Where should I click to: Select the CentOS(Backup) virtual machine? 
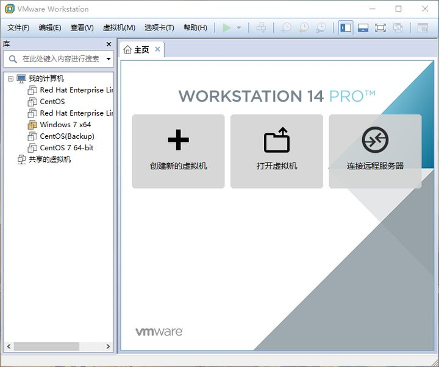[67, 136]
